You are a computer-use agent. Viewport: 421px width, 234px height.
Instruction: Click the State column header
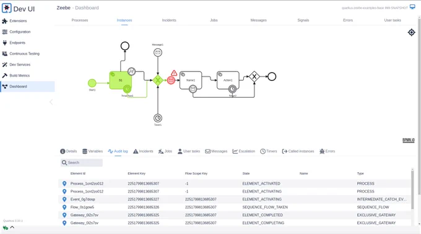246,173
